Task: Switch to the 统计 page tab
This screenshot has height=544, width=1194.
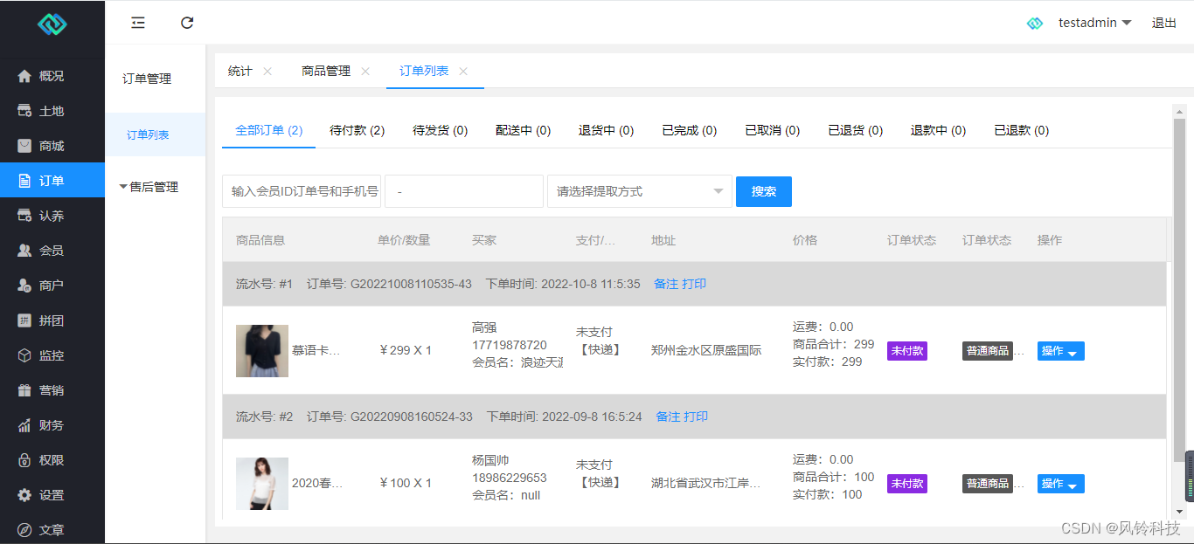Action: (x=240, y=72)
